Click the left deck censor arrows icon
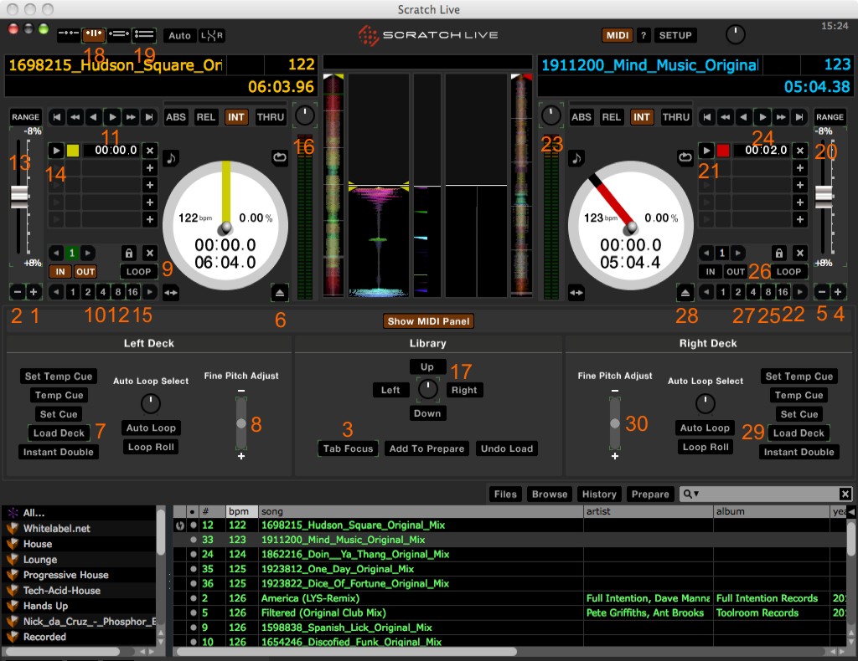The height and width of the screenshot is (661, 858). pyautogui.click(x=172, y=293)
